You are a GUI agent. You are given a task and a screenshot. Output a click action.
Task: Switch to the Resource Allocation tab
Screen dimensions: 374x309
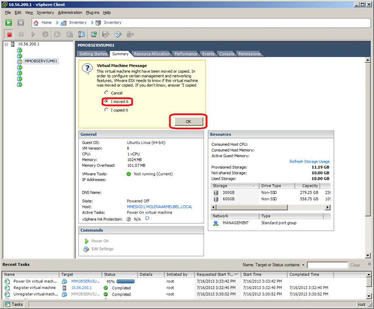pyautogui.click(x=152, y=54)
